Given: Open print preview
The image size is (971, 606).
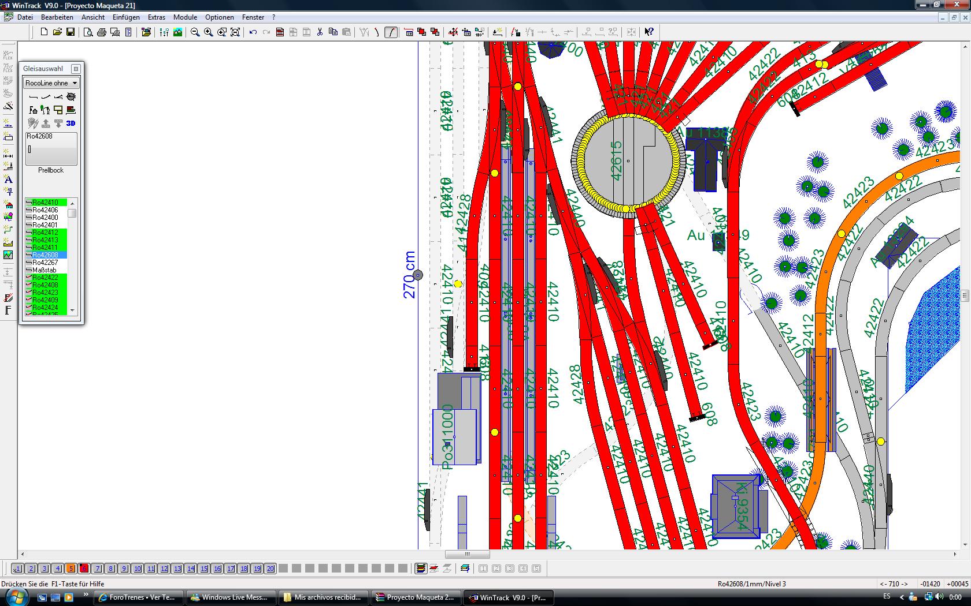Looking at the screenshot, I should pos(88,32).
